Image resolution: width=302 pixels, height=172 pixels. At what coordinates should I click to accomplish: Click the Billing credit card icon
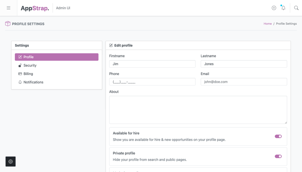[x=20, y=74]
